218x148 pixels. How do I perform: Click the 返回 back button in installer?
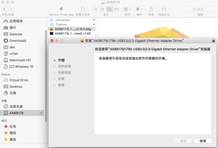pyautogui.click(x=183, y=141)
